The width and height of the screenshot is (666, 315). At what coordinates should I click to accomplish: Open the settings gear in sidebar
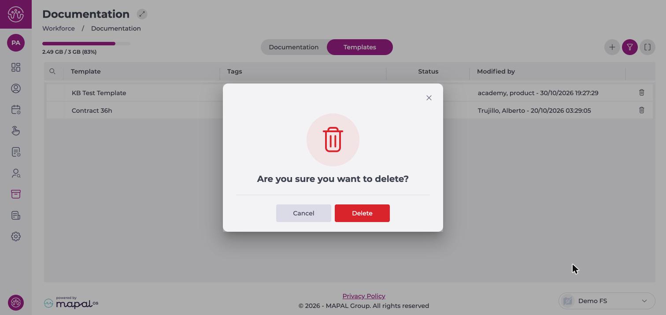pos(16,237)
